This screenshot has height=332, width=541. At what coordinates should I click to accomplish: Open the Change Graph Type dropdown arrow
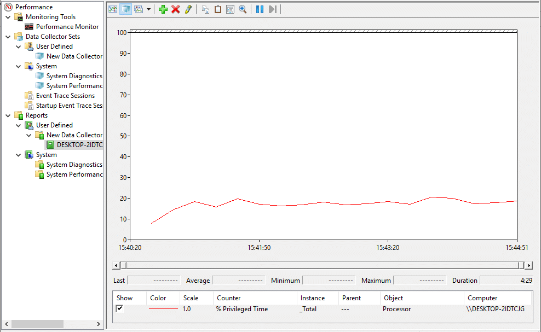148,9
